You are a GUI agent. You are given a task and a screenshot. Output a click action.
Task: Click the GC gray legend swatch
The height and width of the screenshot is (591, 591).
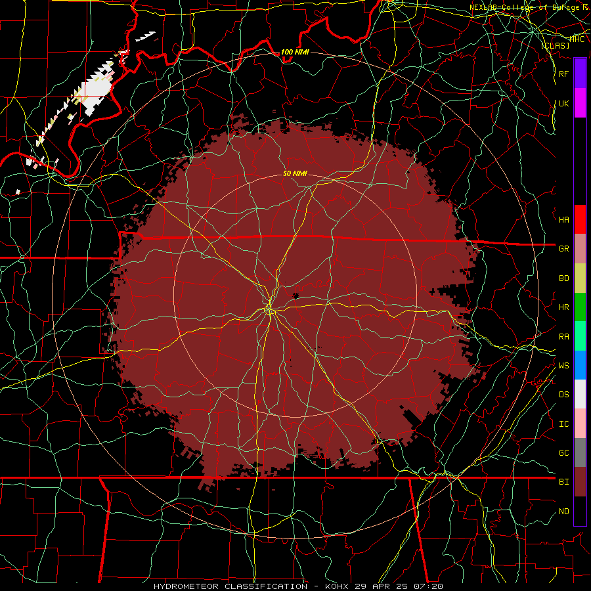tap(580, 452)
